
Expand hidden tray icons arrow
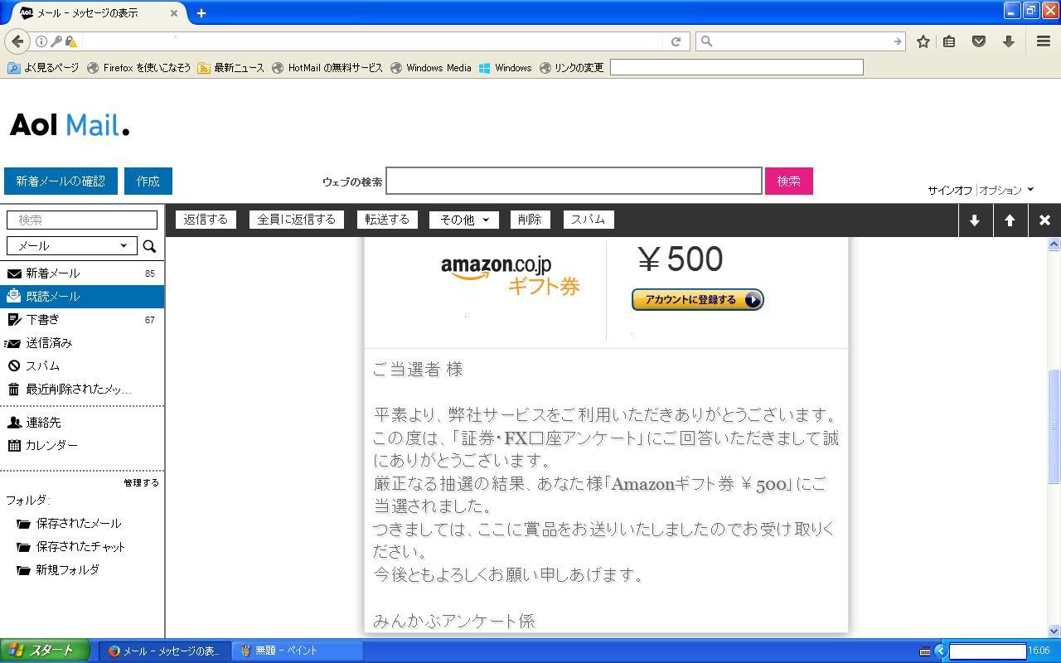tap(939, 651)
